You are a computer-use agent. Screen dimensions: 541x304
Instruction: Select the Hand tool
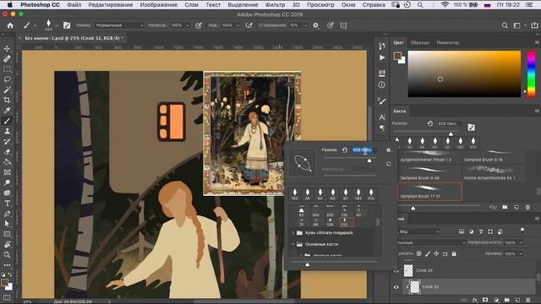click(7, 245)
